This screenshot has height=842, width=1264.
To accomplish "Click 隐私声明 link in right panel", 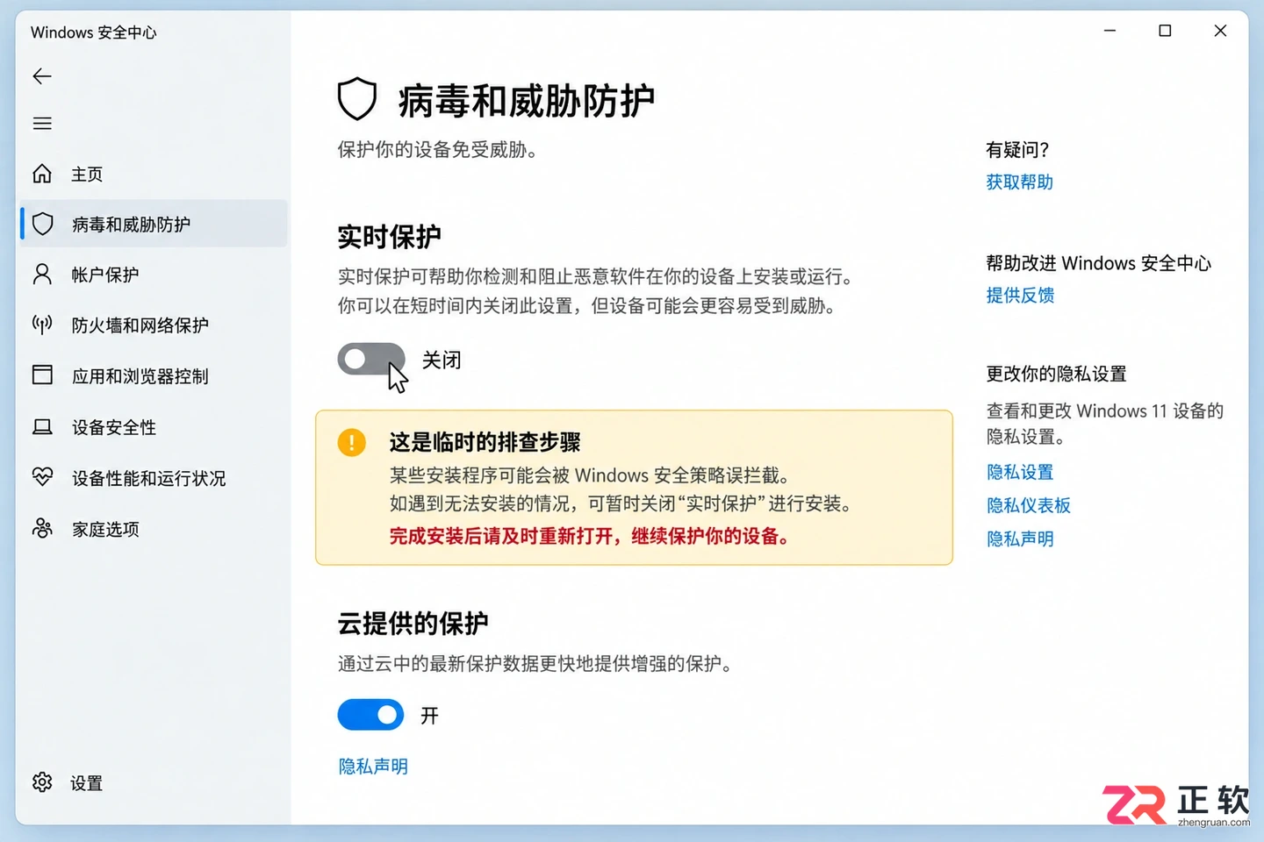I will click(1020, 539).
